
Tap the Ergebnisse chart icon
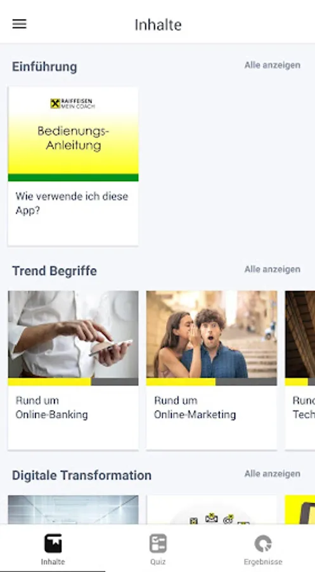[x=263, y=543]
